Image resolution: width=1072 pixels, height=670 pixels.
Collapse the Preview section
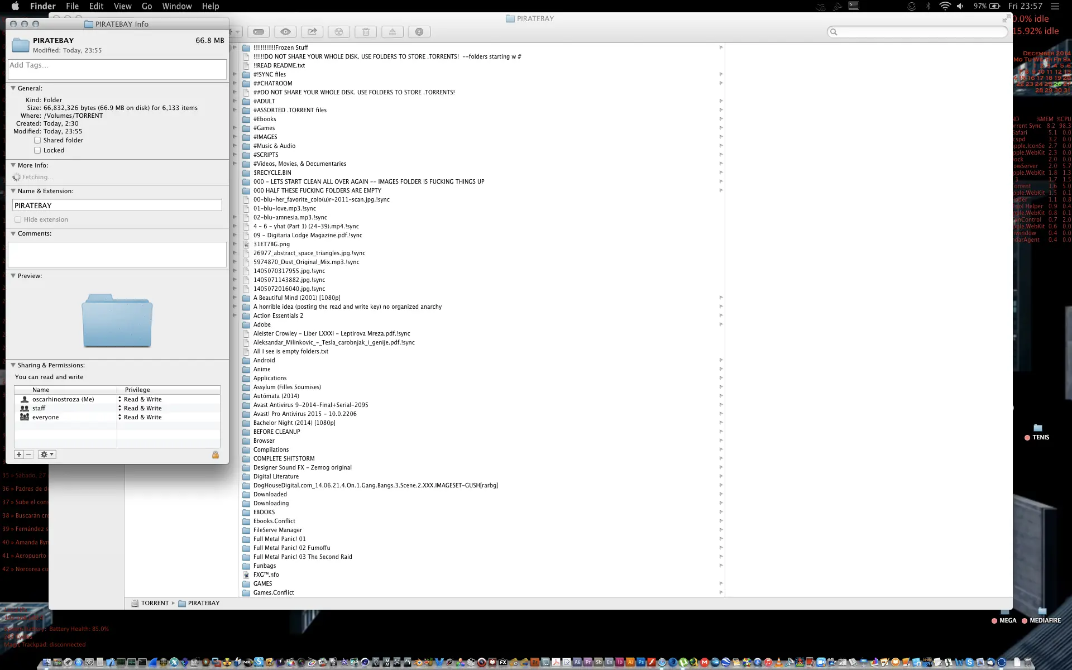[x=13, y=276]
